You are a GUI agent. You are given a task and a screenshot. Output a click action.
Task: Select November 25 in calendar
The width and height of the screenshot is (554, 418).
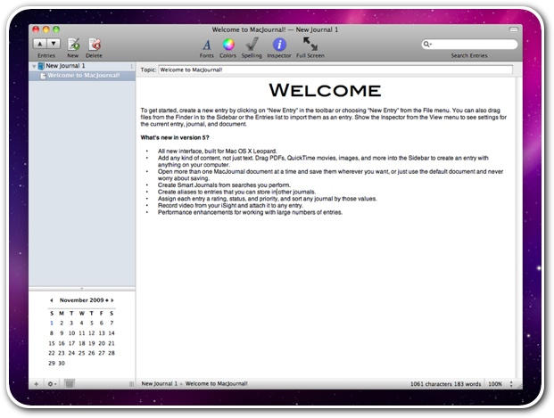coord(81,353)
